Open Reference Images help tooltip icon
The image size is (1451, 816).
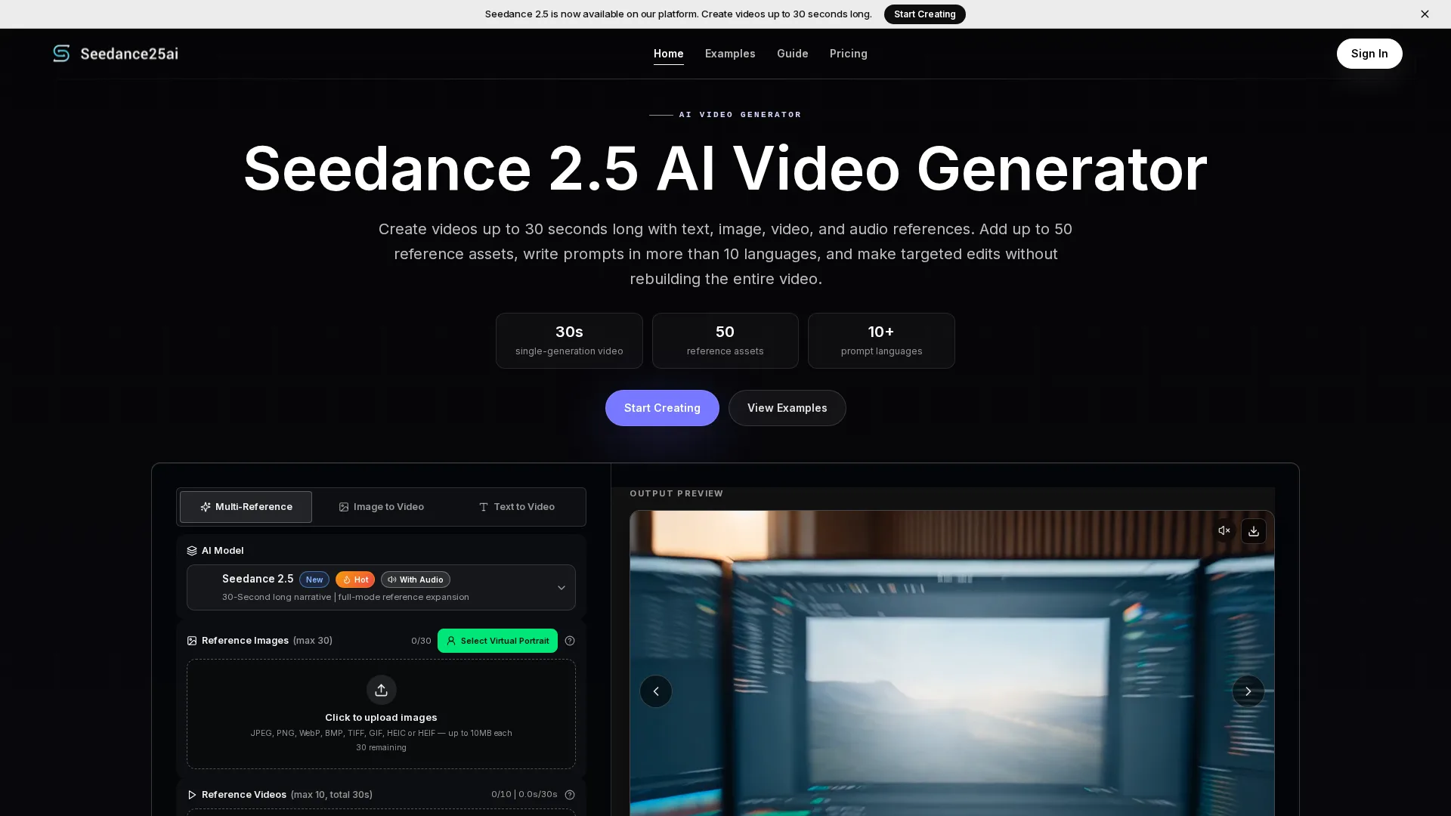click(x=570, y=641)
